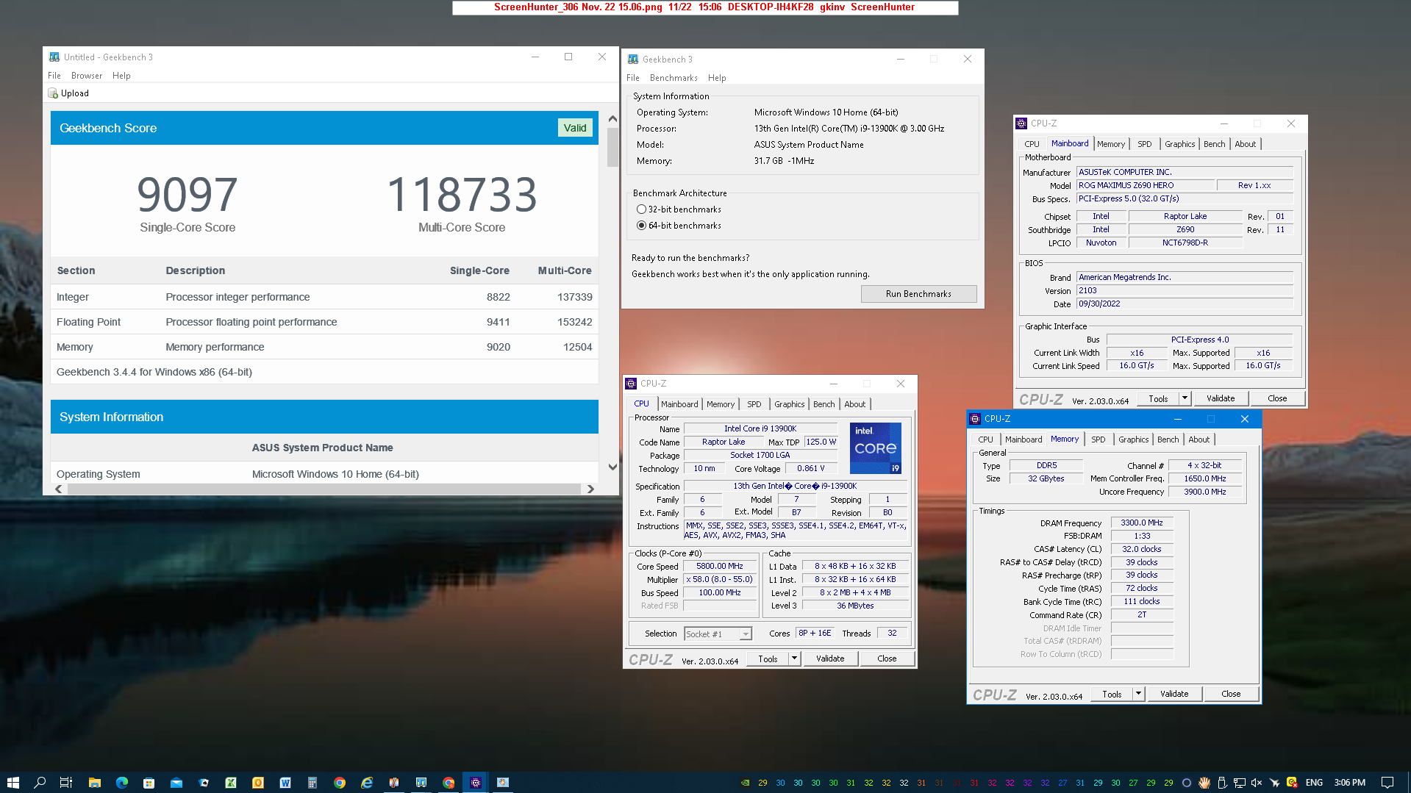
Task: Open Graphics tab in CPU-Z CPU window
Action: coord(790,404)
